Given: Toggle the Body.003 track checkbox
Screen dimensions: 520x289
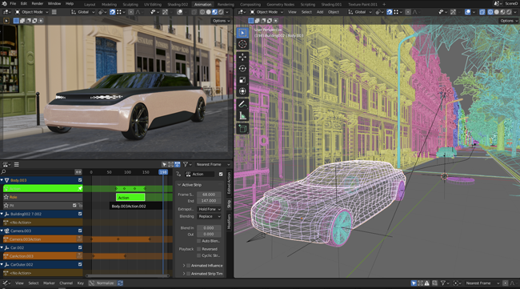Looking at the screenshot, I should click(80, 180).
